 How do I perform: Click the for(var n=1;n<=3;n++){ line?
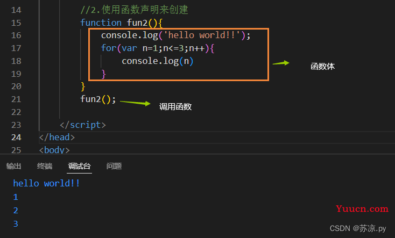[158, 48]
